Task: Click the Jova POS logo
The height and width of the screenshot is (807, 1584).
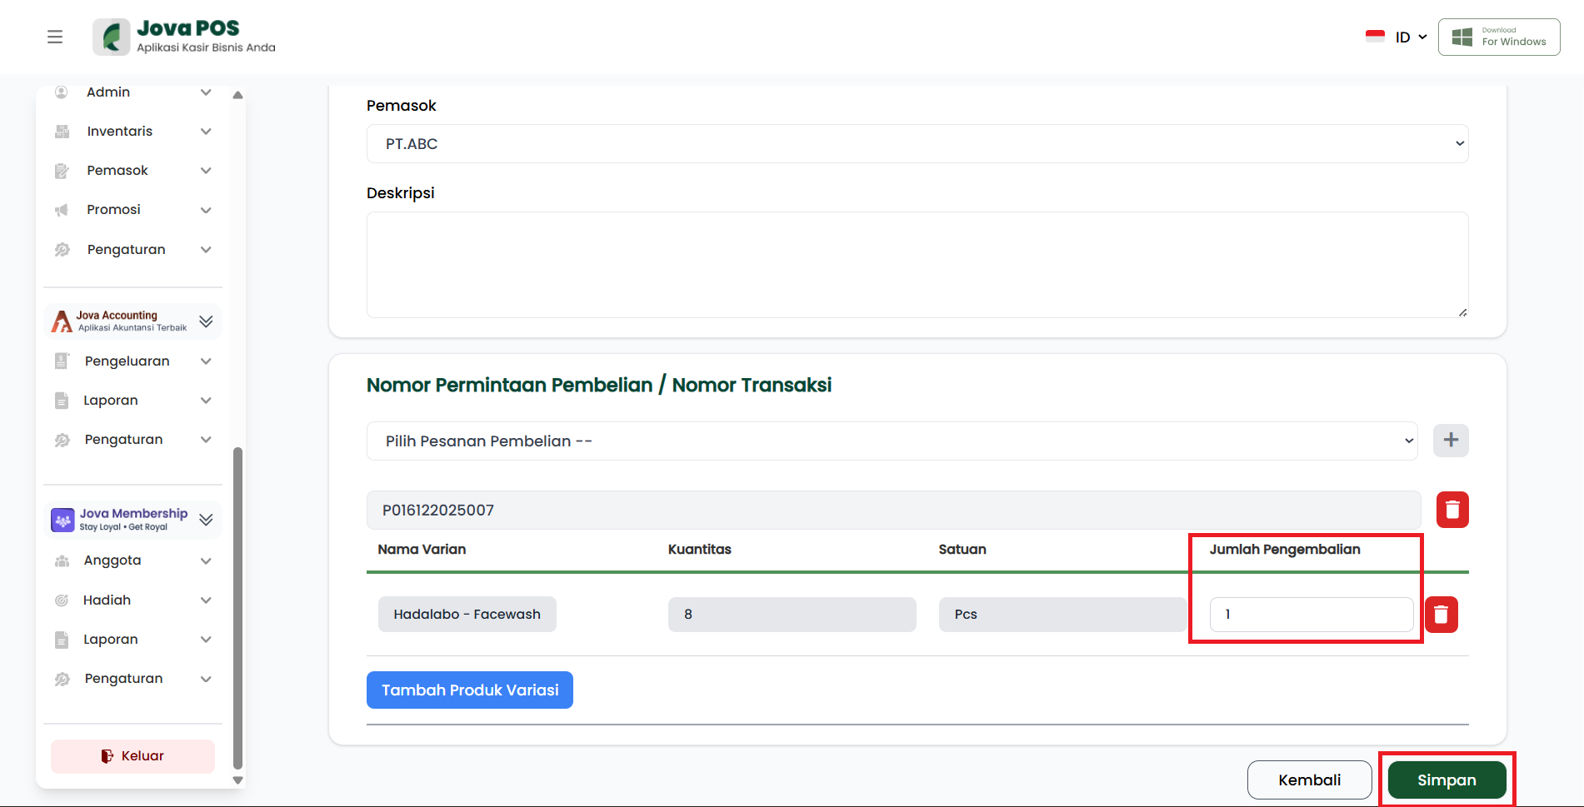Action: 112,37
